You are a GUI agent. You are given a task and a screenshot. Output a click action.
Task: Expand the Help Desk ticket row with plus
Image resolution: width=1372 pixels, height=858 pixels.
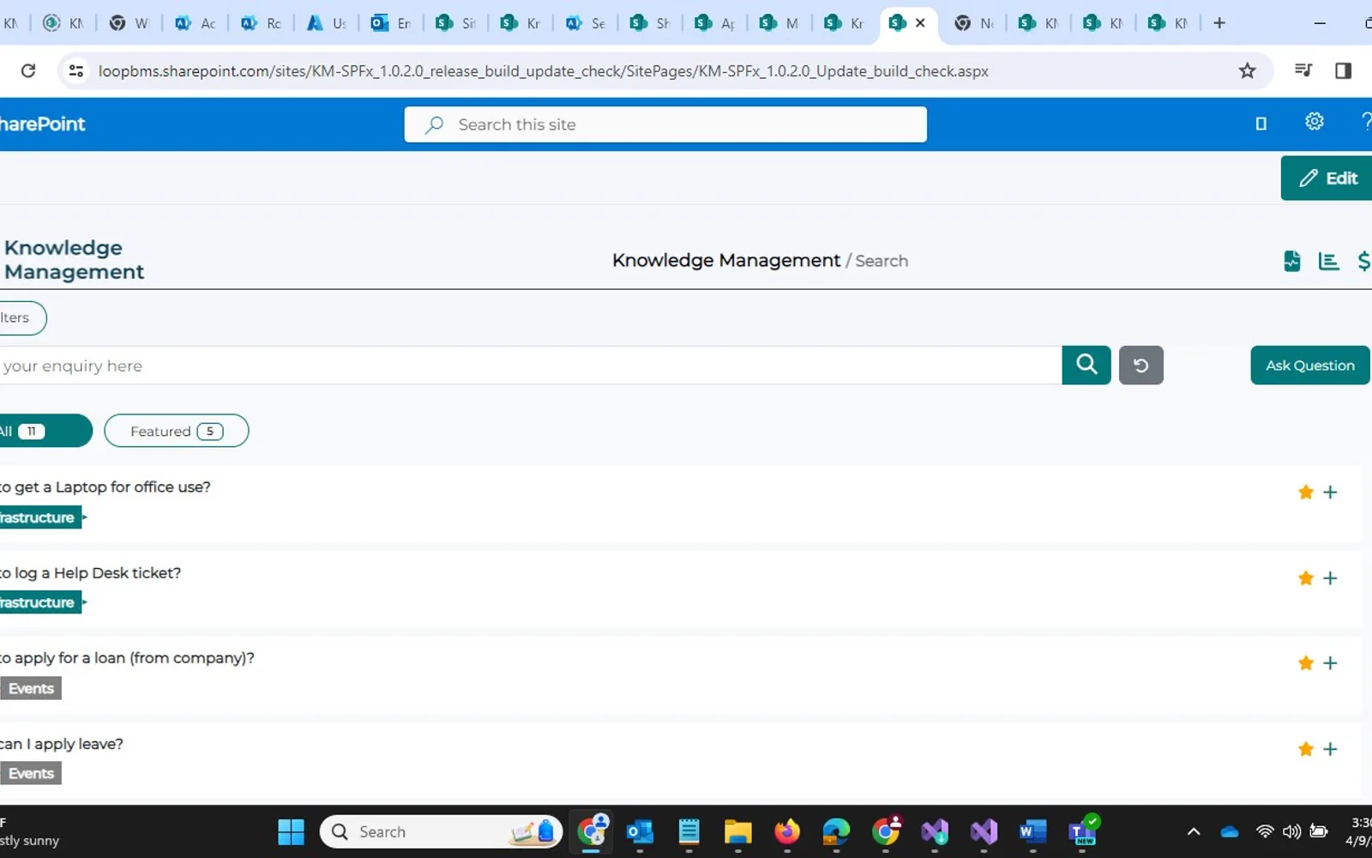pyautogui.click(x=1330, y=577)
